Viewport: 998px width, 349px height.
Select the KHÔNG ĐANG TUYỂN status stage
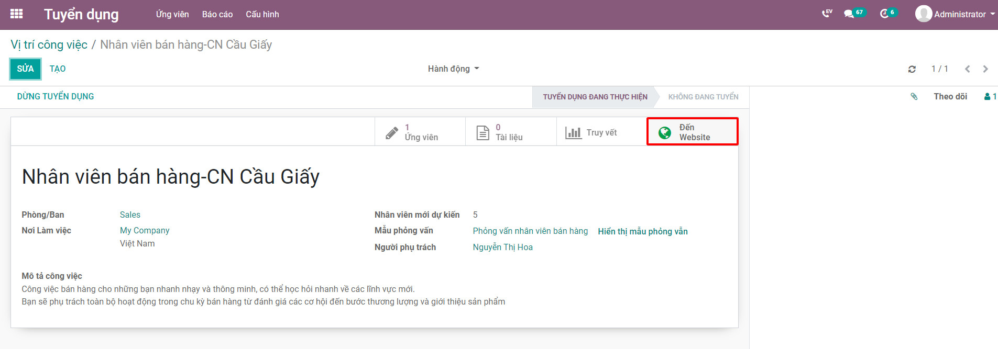pos(703,97)
